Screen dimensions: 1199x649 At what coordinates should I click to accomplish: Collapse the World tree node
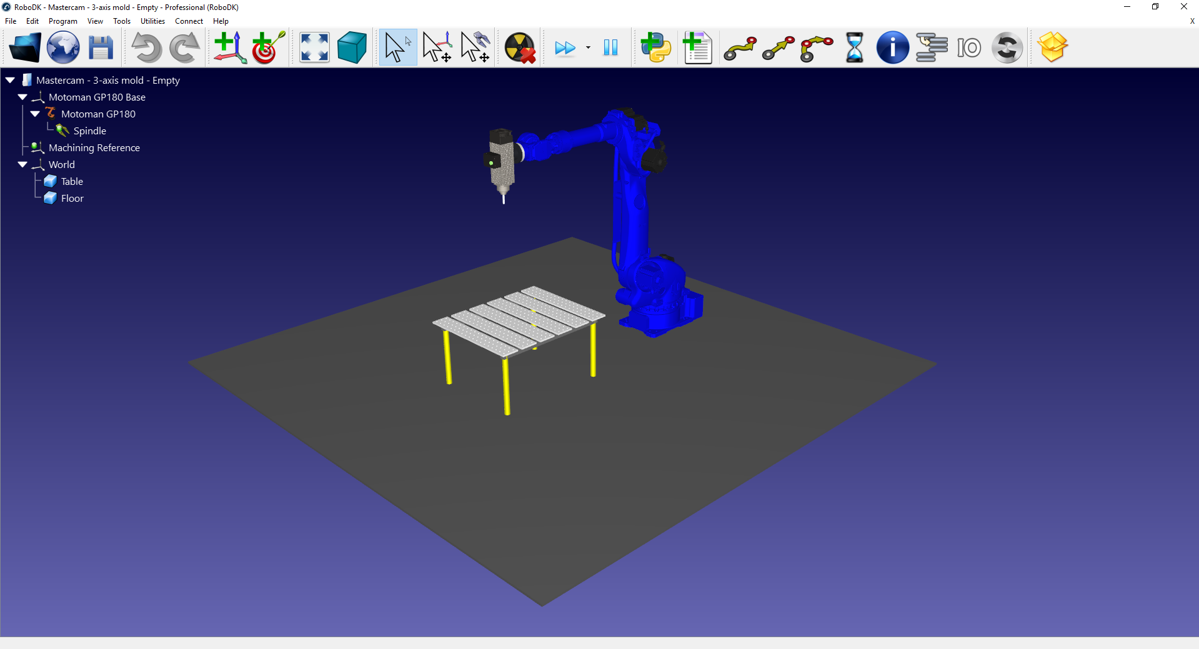point(22,164)
